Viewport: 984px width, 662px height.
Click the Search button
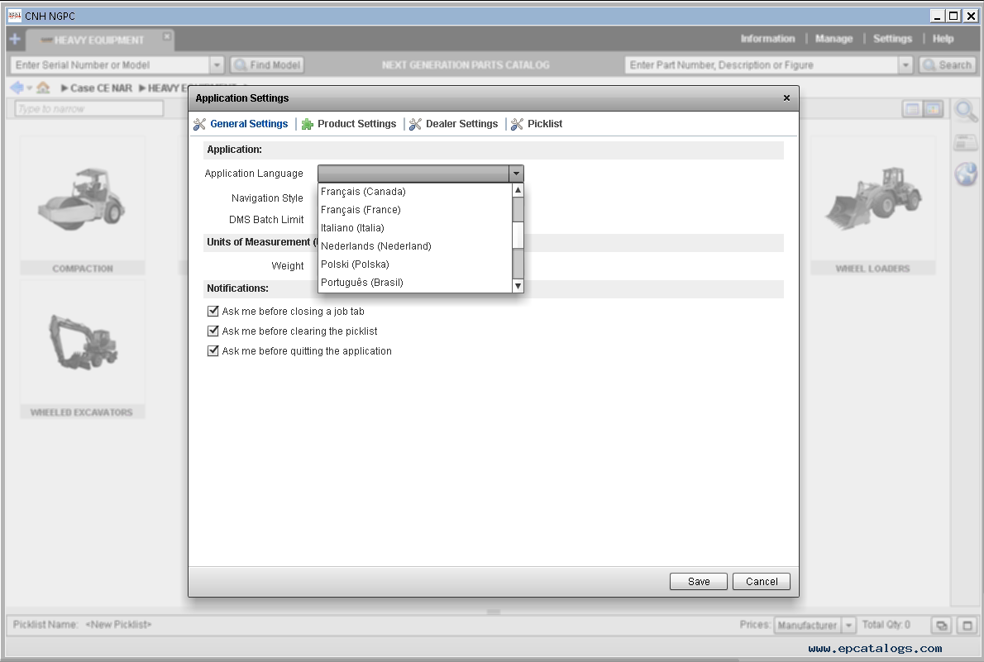tap(947, 64)
